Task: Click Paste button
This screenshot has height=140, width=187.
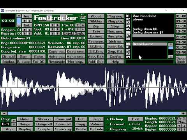Action: pos(81,129)
